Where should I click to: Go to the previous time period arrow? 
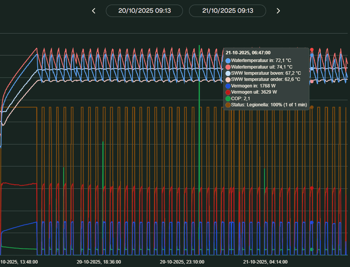[x=94, y=11]
